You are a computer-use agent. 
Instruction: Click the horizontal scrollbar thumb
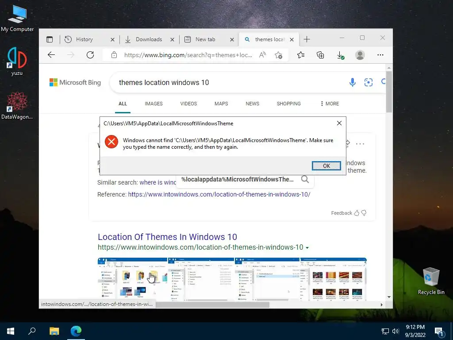click(x=212, y=305)
